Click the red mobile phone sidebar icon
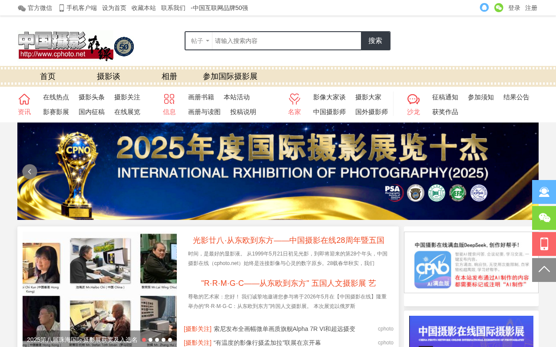Viewport: 556px width, 347px height. [x=544, y=244]
